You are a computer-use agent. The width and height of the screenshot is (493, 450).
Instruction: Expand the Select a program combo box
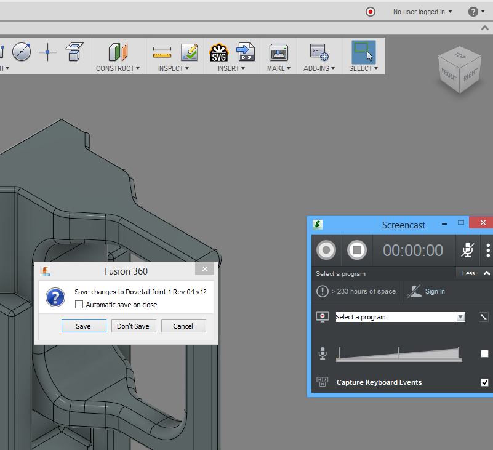coord(460,317)
